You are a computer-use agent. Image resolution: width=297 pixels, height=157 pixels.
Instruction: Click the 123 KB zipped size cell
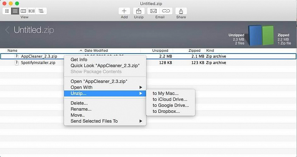tap(198, 63)
